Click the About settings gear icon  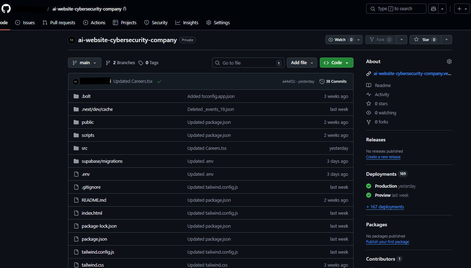coord(449,61)
